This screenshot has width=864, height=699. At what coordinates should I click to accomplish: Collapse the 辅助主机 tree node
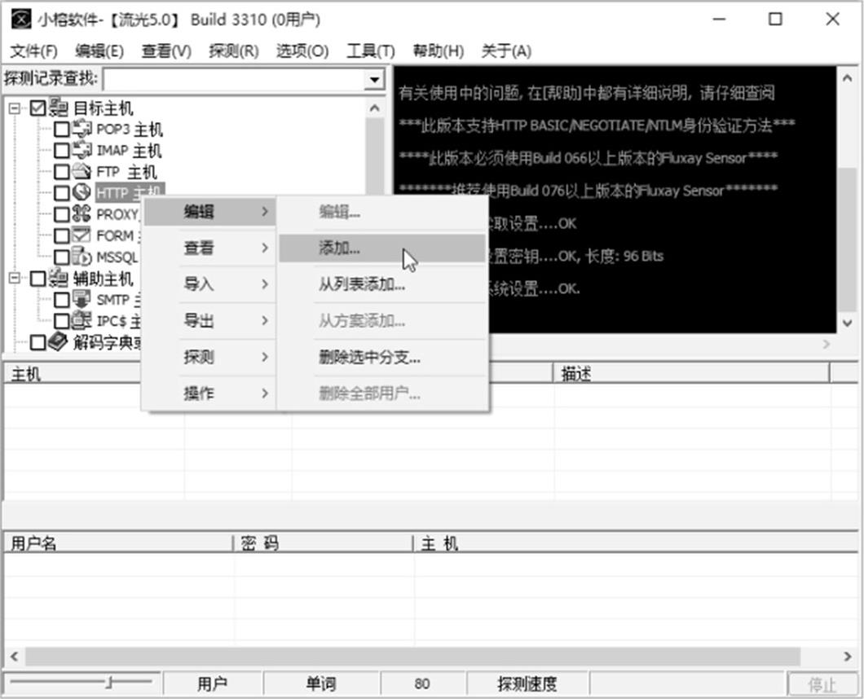(15, 278)
